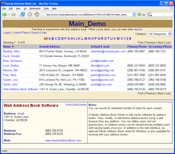
Task: Expand the URL address bar dropdown
Action: point(134,14)
